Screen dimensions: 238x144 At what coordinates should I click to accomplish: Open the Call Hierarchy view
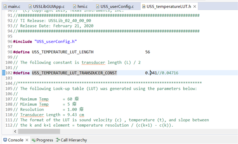[x=71, y=140]
